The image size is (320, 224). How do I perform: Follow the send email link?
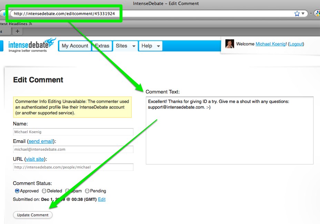[41, 141]
